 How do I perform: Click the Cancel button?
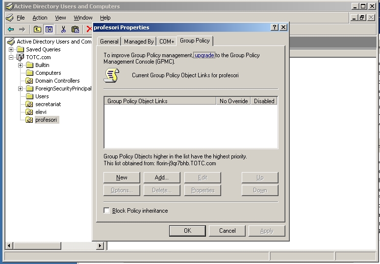pos(227,231)
